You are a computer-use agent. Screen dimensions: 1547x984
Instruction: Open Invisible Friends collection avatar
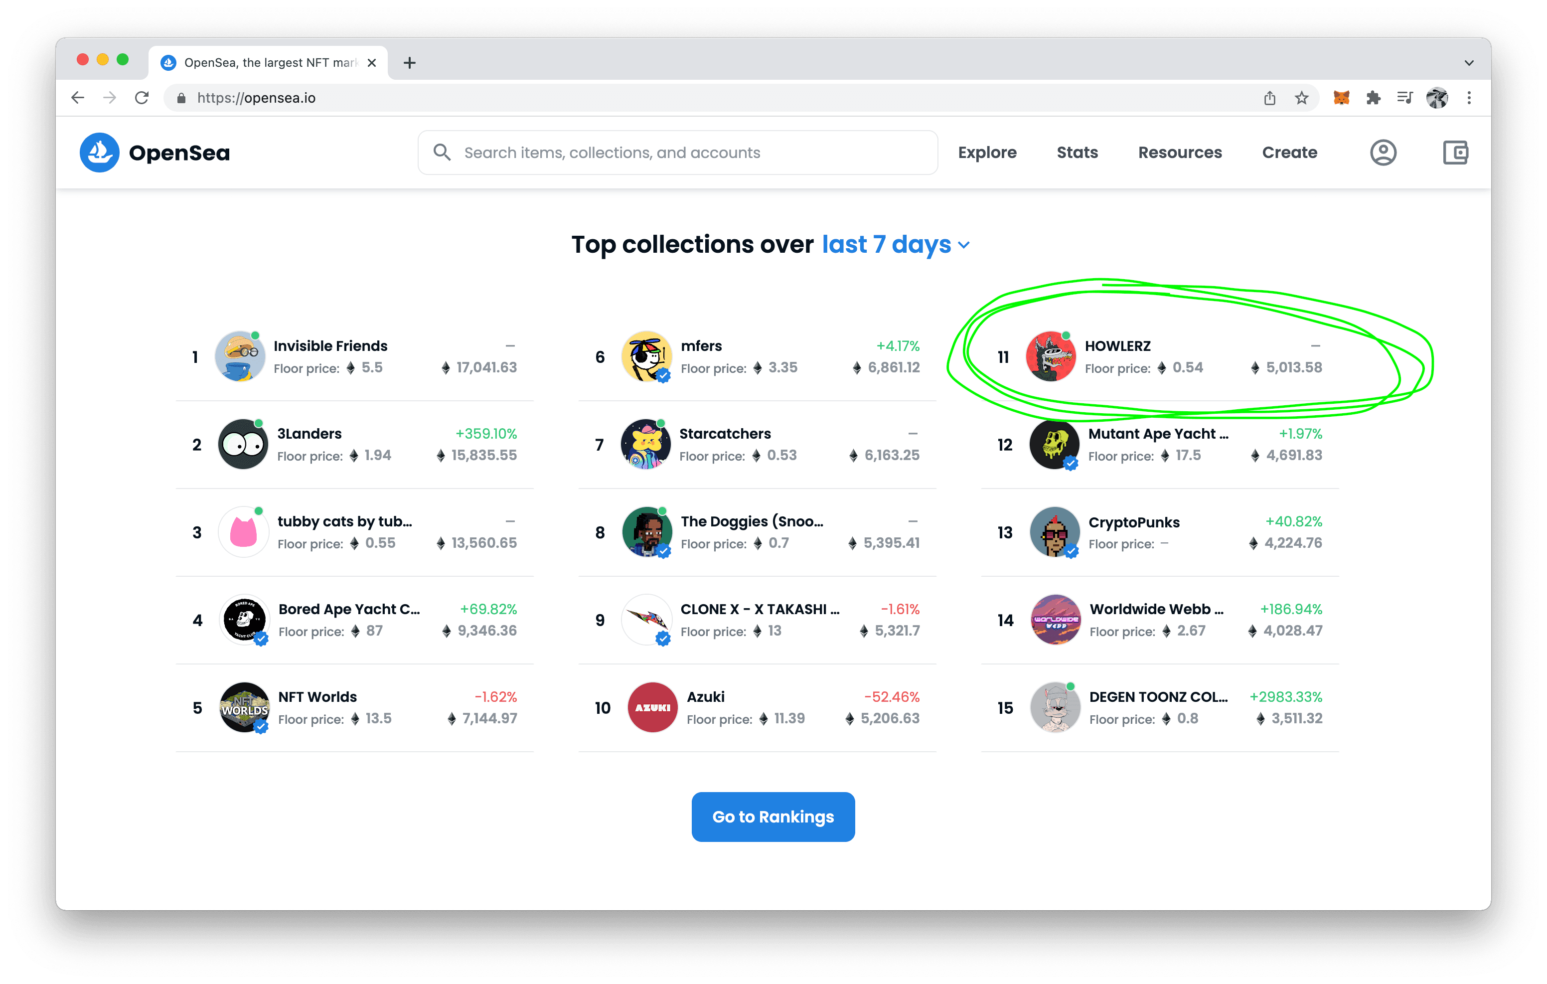click(x=239, y=357)
